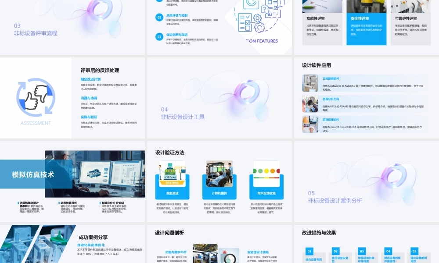Click the 可维护性评审 card
The width and height of the screenshot is (439, 263).
tap(411, 22)
